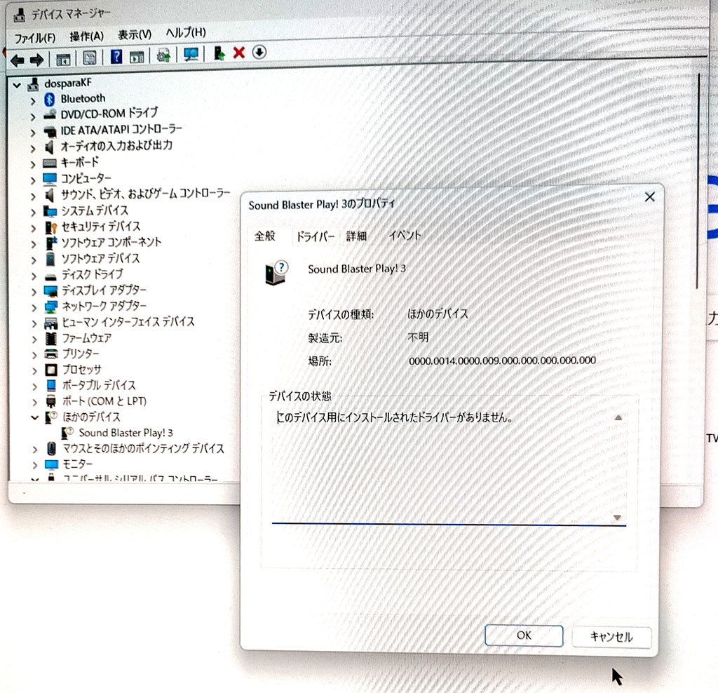Click the Scan for hardware changes monitor icon
This screenshot has height=693, width=718.
[x=191, y=55]
